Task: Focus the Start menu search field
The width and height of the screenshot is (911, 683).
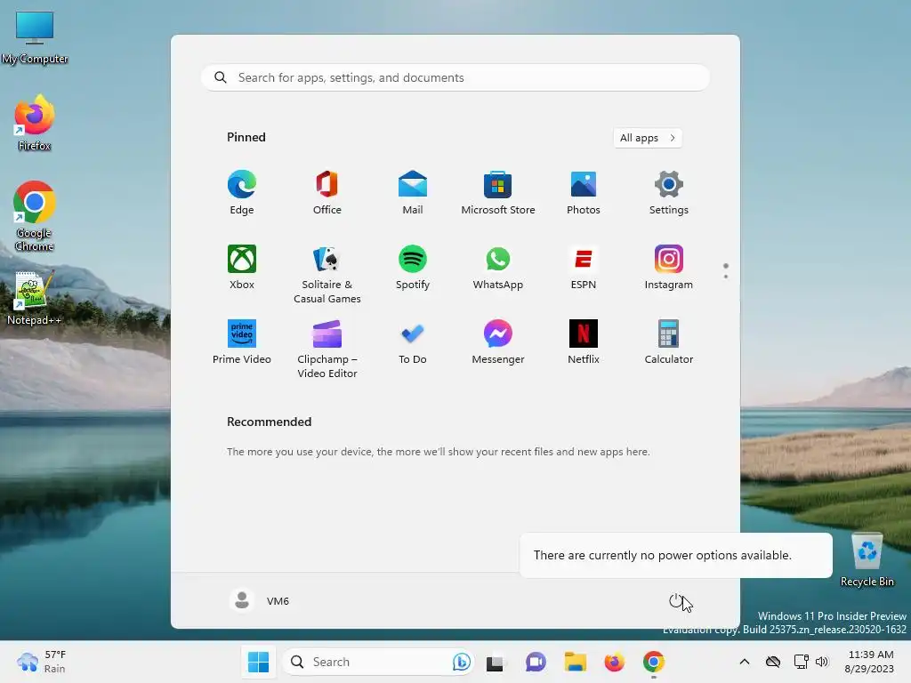Action: click(455, 77)
